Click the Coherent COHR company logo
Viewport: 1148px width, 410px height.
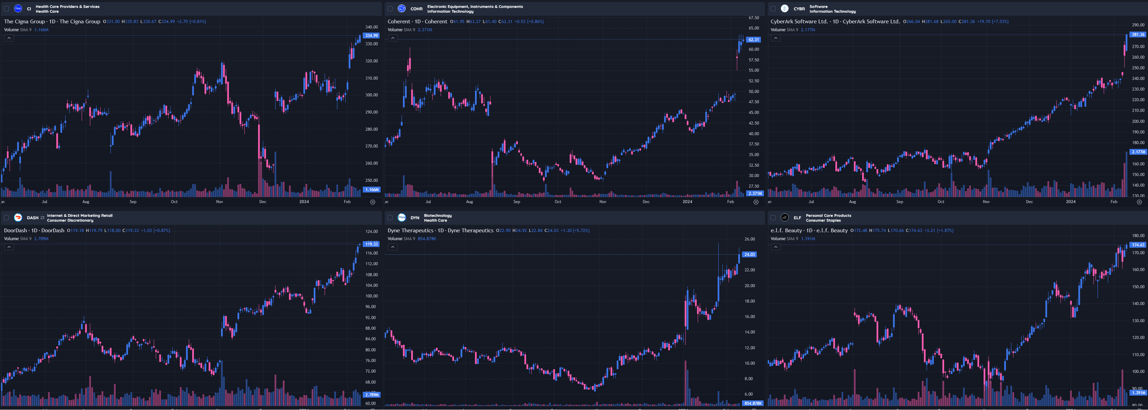[x=402, y=9]
